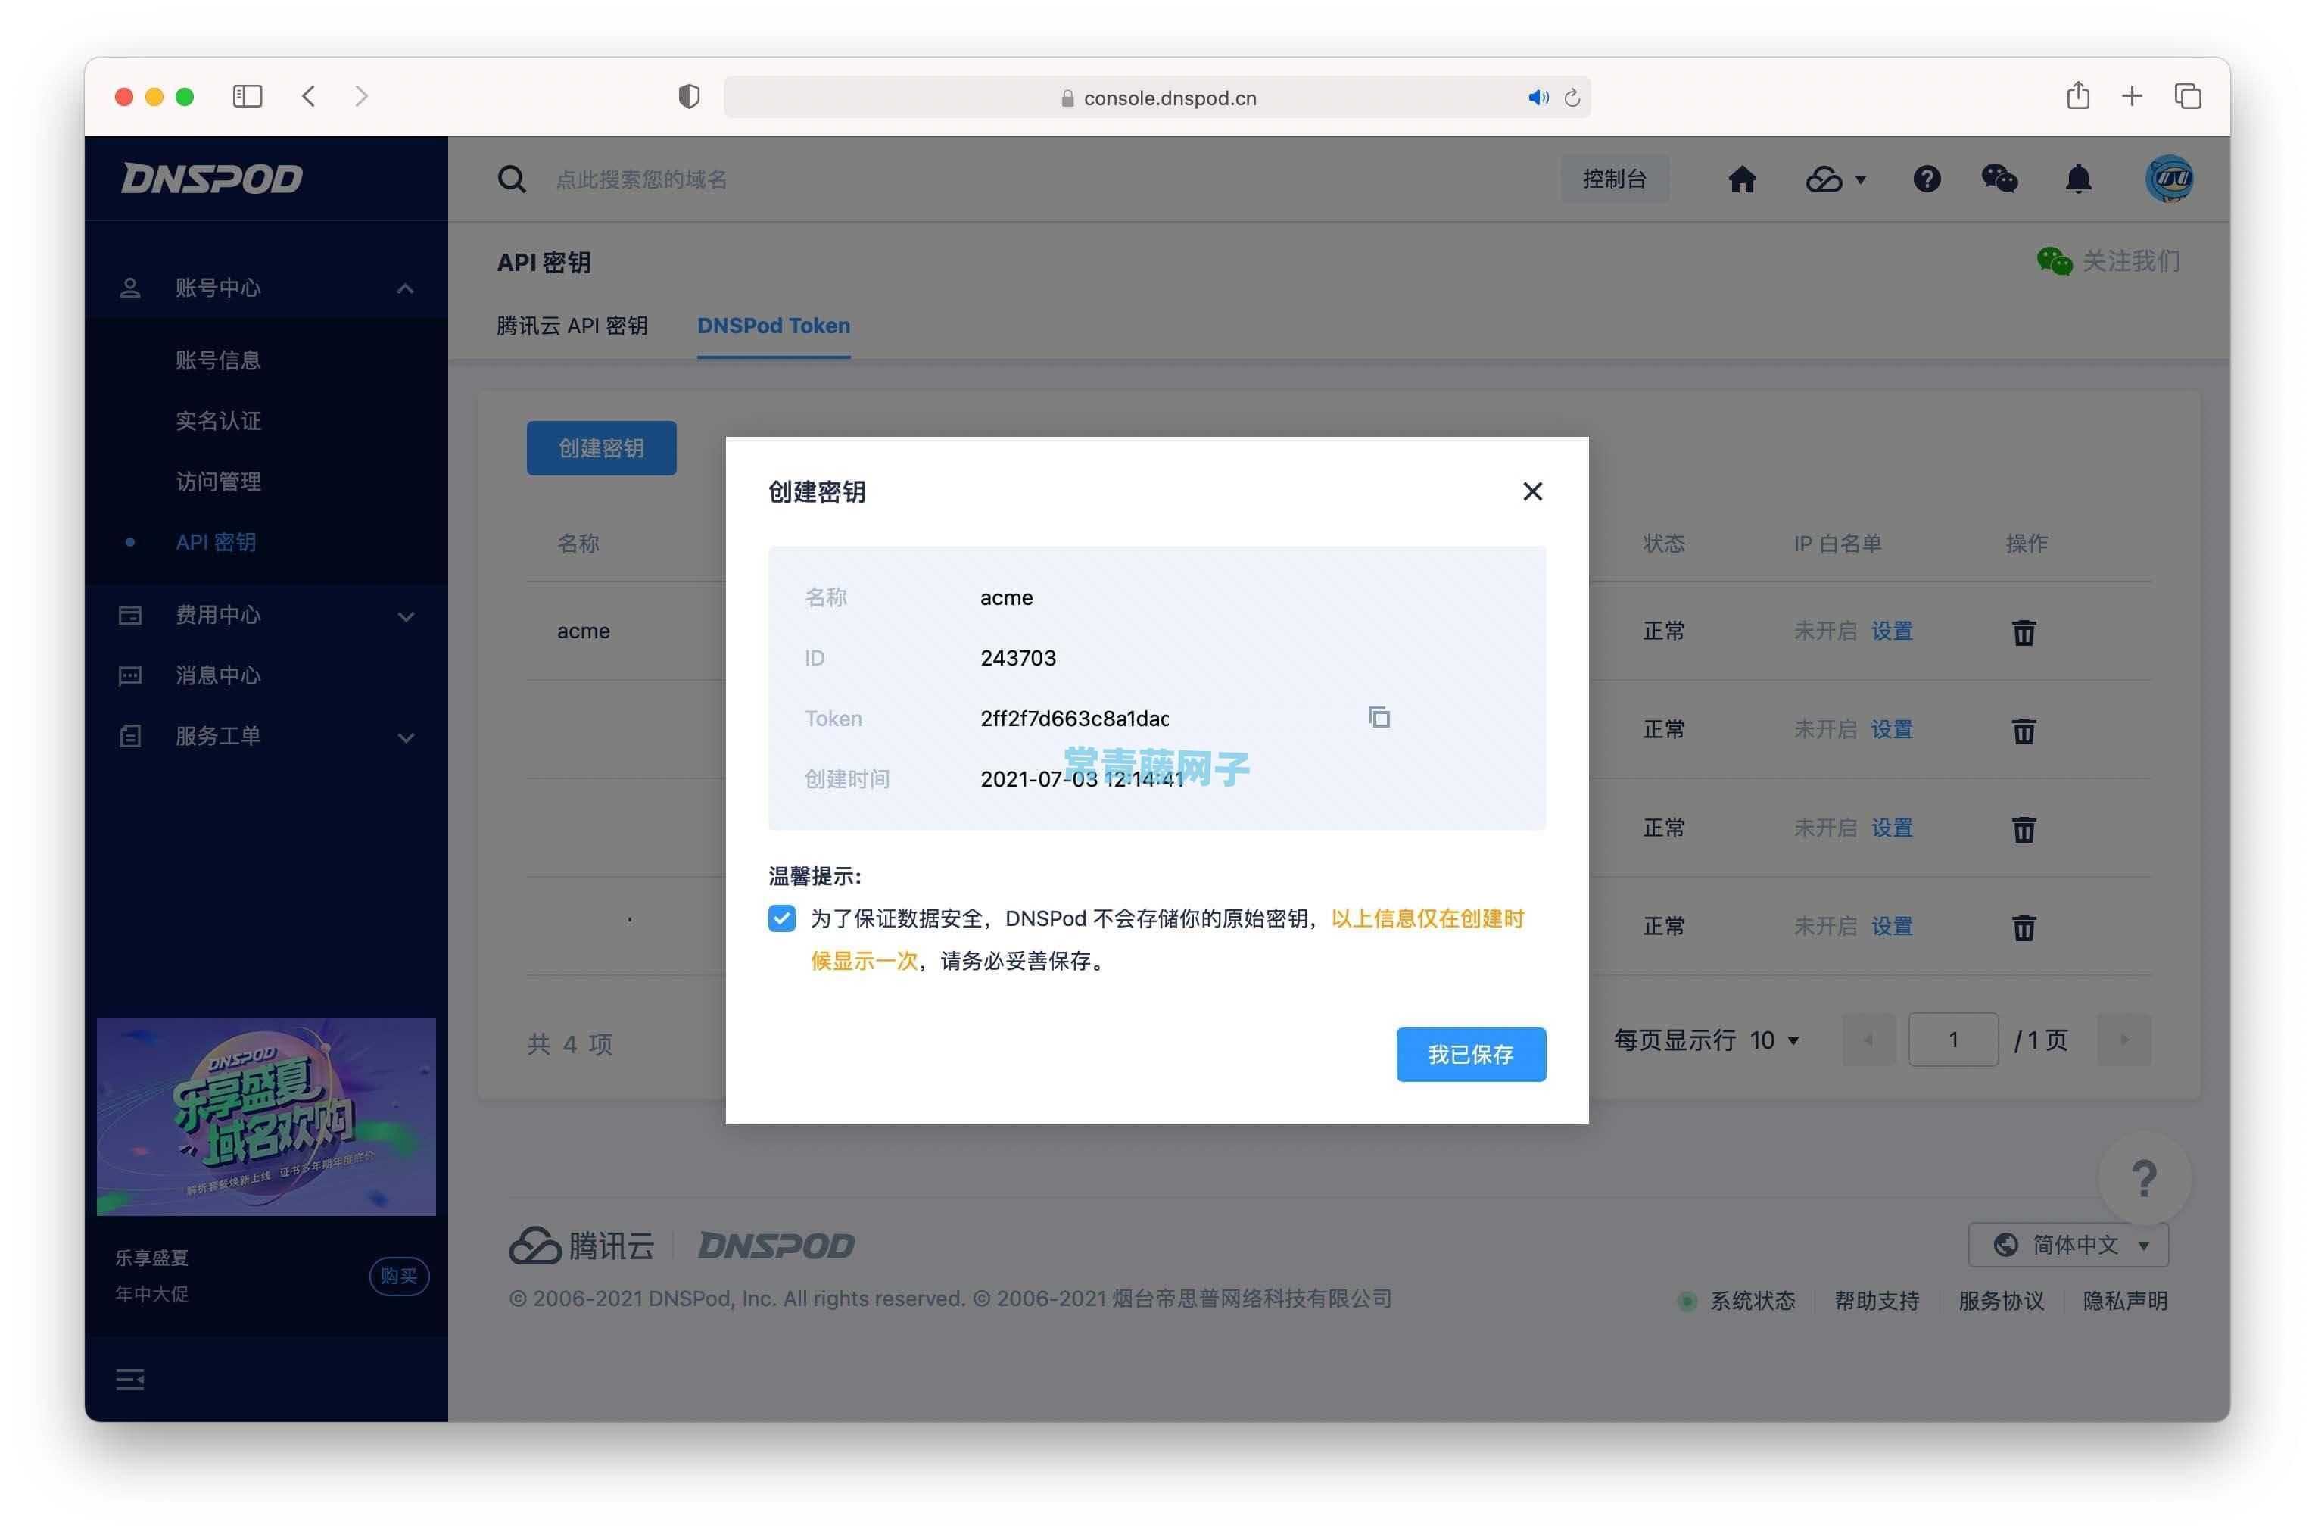Viewport: 2315px width, 1534px height.
Task: Open 访问管理 in the sidebar
Action: pos(218,482)
